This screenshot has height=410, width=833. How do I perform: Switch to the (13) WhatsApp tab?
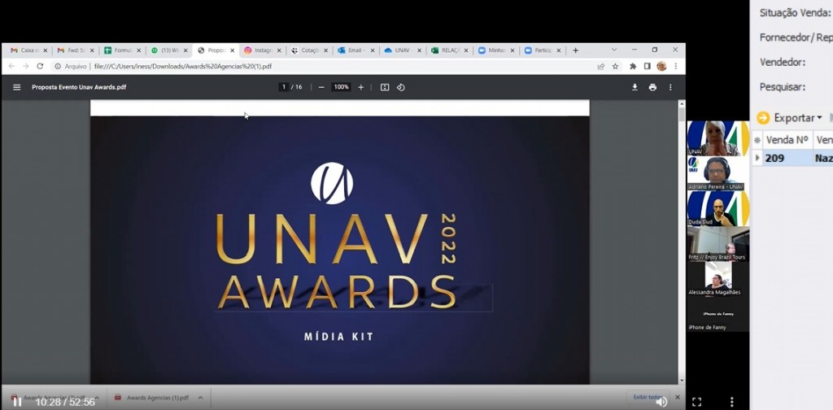168,50
